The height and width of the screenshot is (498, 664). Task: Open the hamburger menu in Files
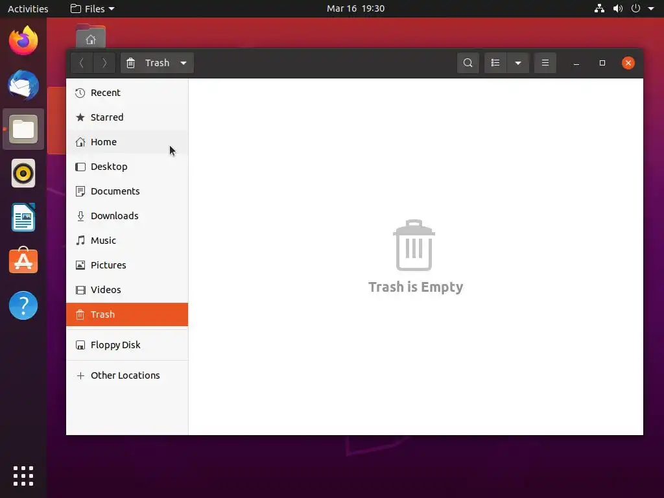[545, 63]
